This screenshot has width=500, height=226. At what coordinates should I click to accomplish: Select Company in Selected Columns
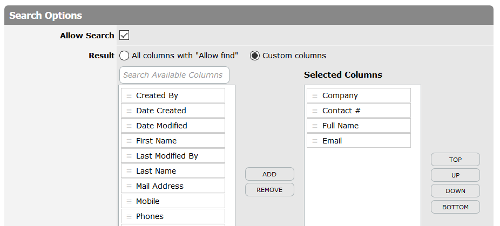(359, 95)
